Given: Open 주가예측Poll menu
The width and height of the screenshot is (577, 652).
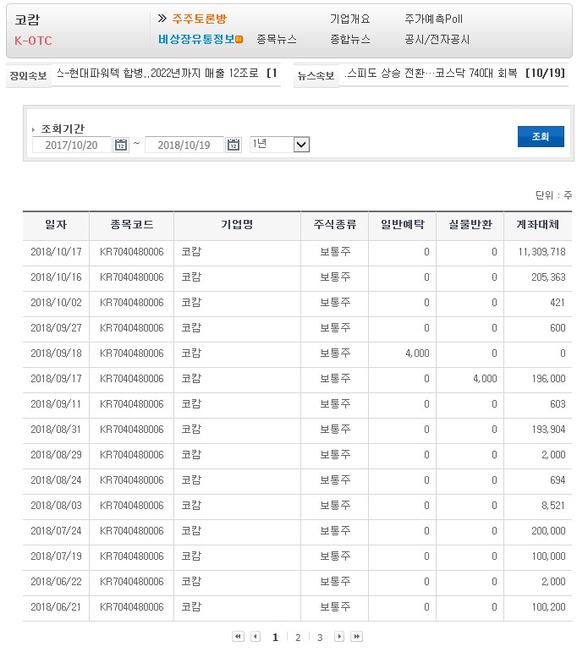Looking at the screenshot, I should [433, 19].
